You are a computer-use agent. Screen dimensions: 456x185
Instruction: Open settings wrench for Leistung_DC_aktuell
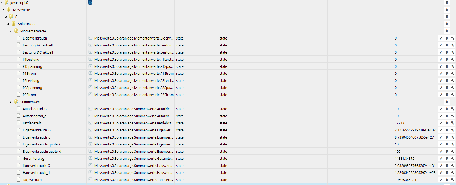(453, 52)
